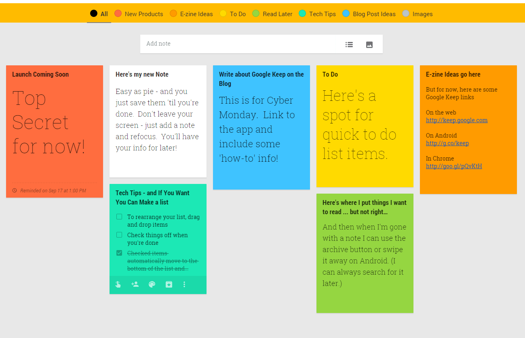This screenshot has height=338, width=525.
Task: Open more options on the Tech Tips note
Action: [x=184, y=284]
